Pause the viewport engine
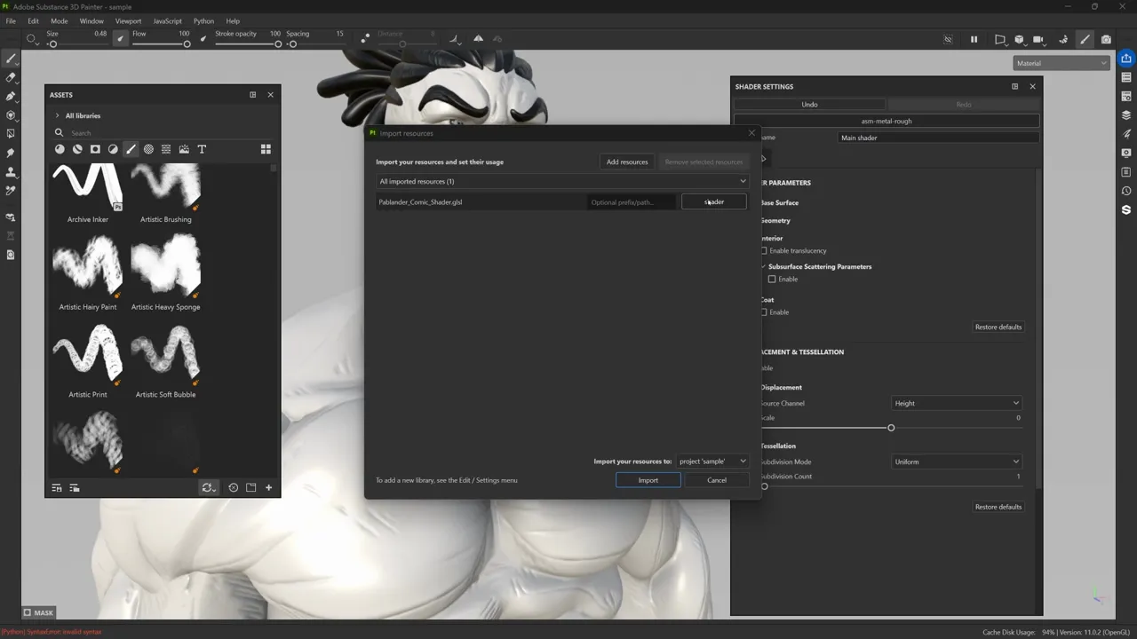 [974, 39]
